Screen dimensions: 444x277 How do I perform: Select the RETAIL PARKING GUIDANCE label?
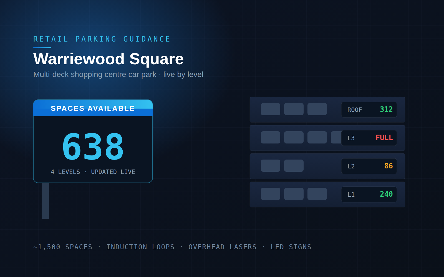pos(102,39)
